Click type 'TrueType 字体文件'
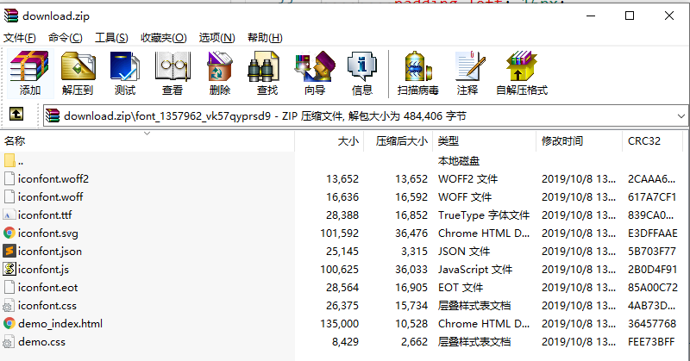Screen dimensions: 690x361 coord(484,215)
